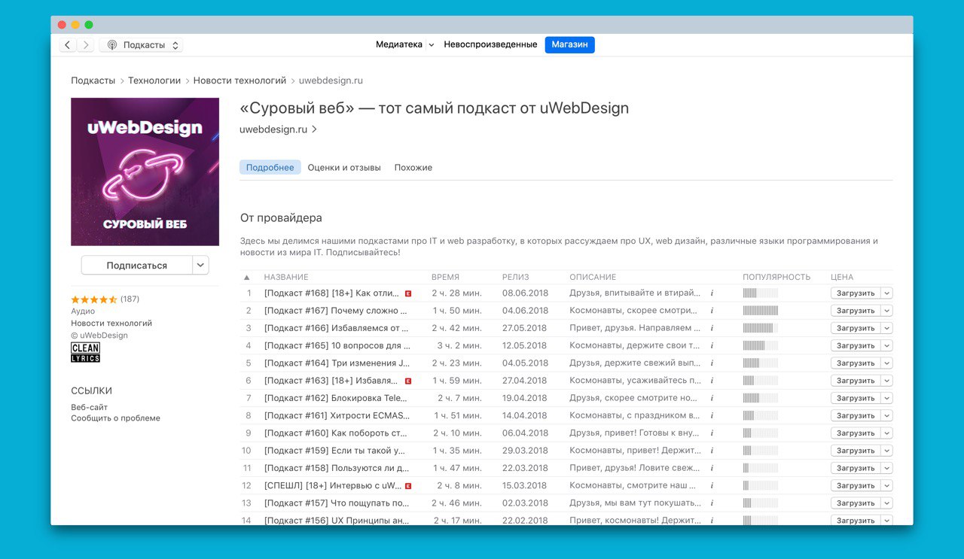964x559 pixels.
Task: Show info icon for Подкаст #166
Action: (x=712, y=328)
